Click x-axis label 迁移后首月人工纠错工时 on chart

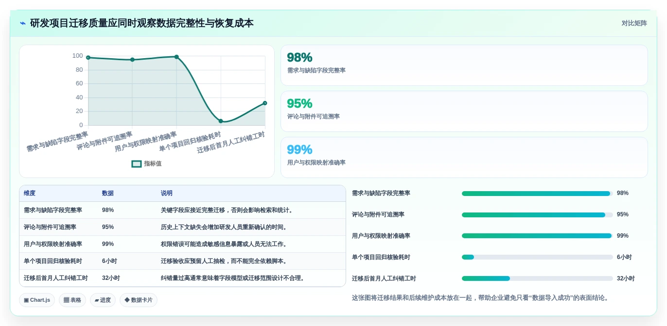231,142
